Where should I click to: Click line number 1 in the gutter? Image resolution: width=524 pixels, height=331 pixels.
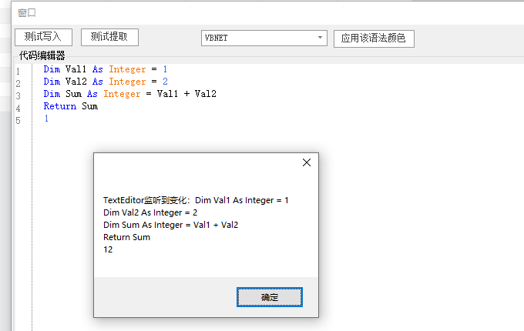coord(18,72)
